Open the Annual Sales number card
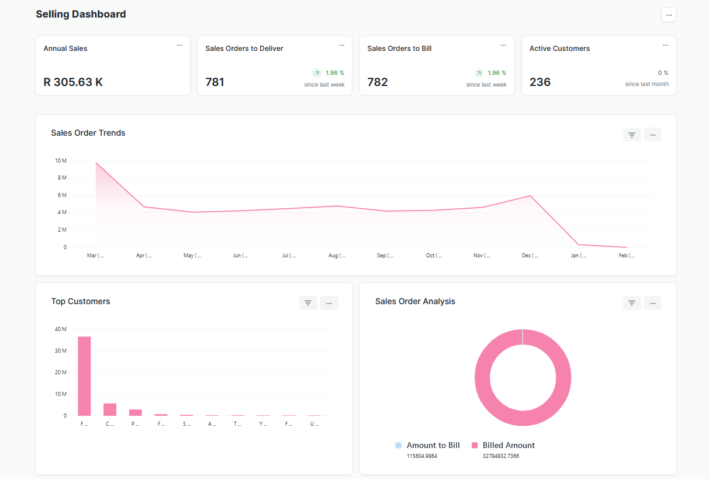709x479 pixels. pyautogui.click(x=73, y=82)
